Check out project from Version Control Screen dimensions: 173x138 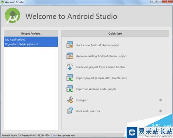(100, 67)
